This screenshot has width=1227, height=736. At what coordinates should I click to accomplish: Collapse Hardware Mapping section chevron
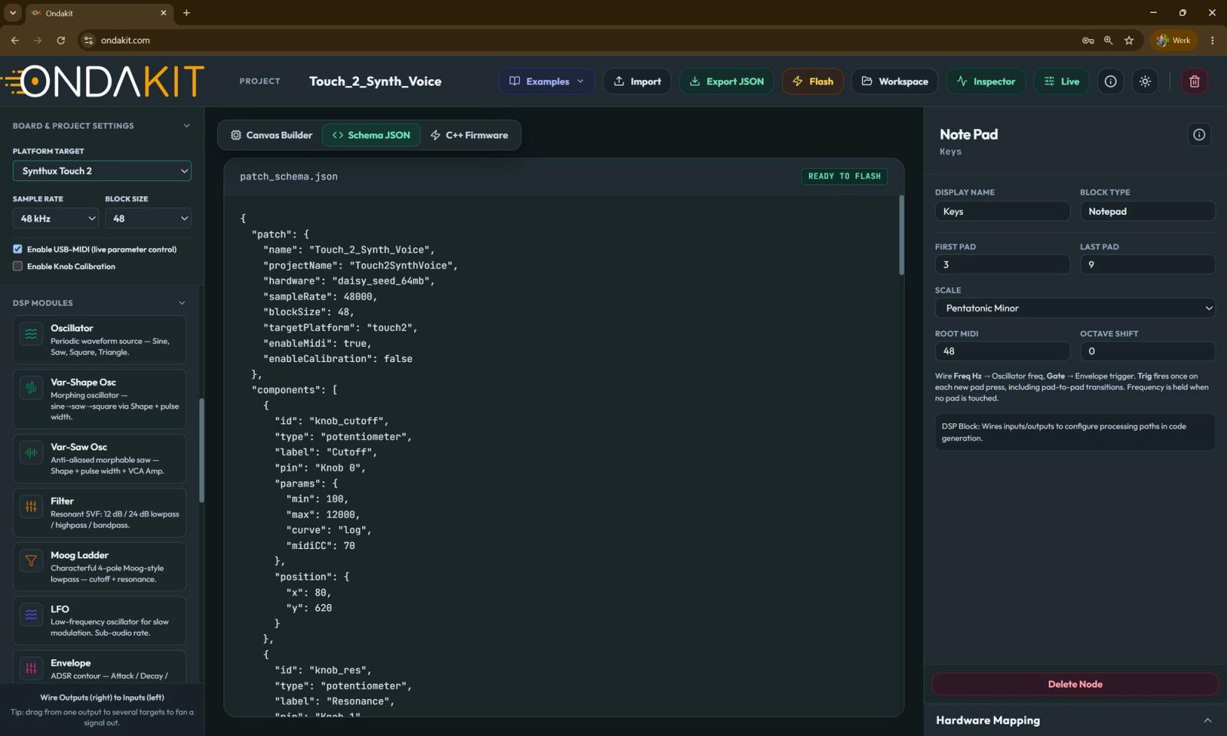tap(1208, 721)
